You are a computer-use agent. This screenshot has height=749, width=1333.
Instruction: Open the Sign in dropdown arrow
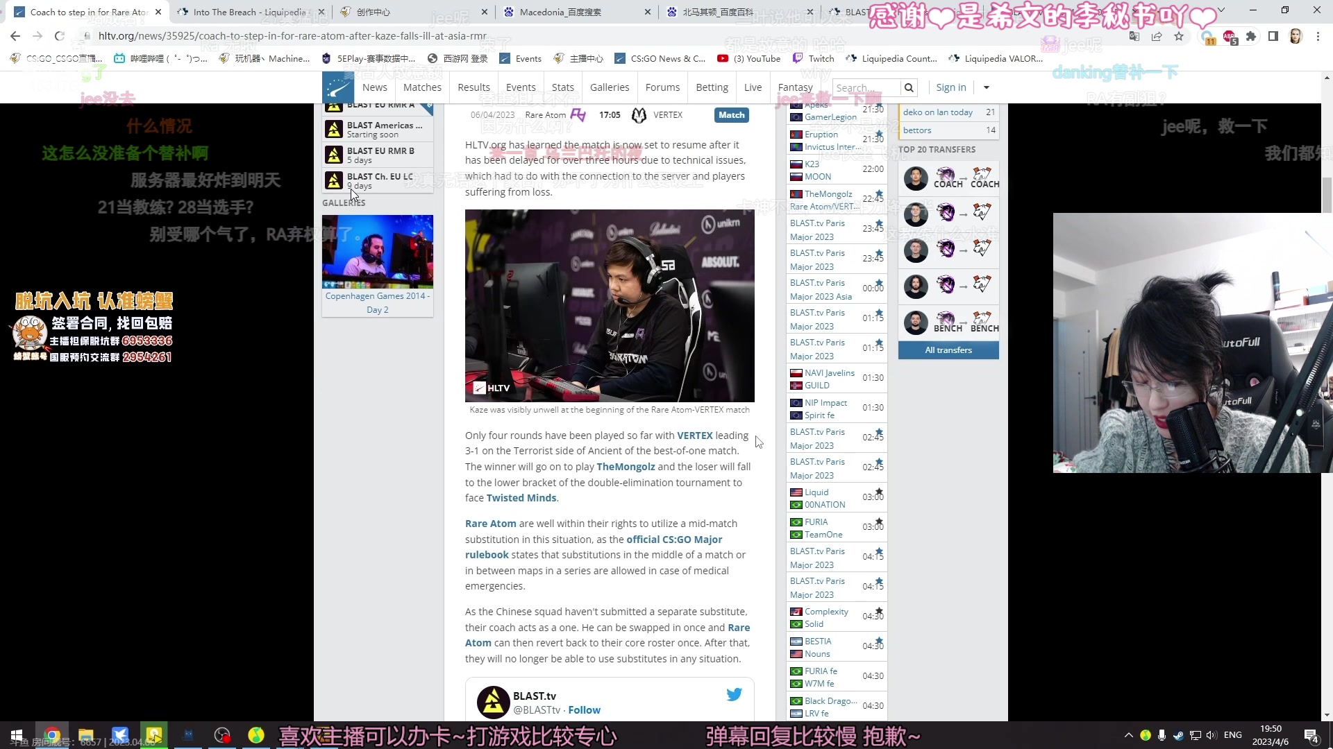pyautogui.click(x=986, y=87)
